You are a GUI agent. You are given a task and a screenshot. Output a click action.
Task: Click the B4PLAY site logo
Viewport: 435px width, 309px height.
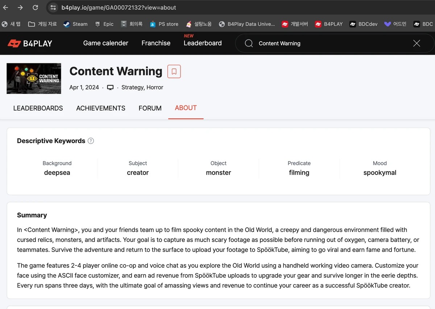point(30,43)
